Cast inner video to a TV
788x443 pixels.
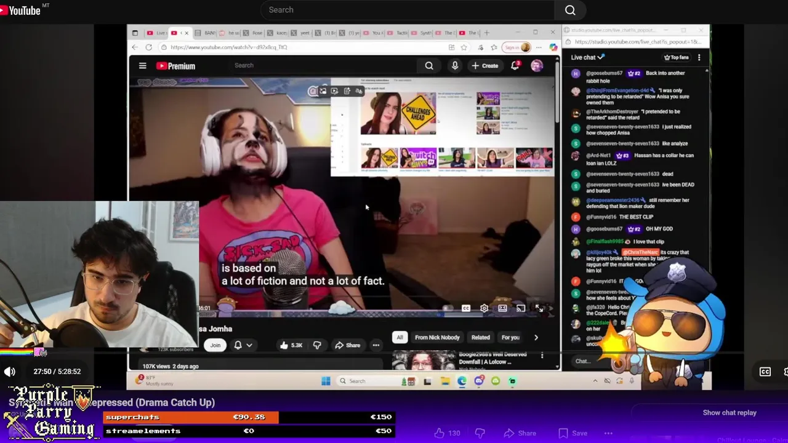(520, 308)
